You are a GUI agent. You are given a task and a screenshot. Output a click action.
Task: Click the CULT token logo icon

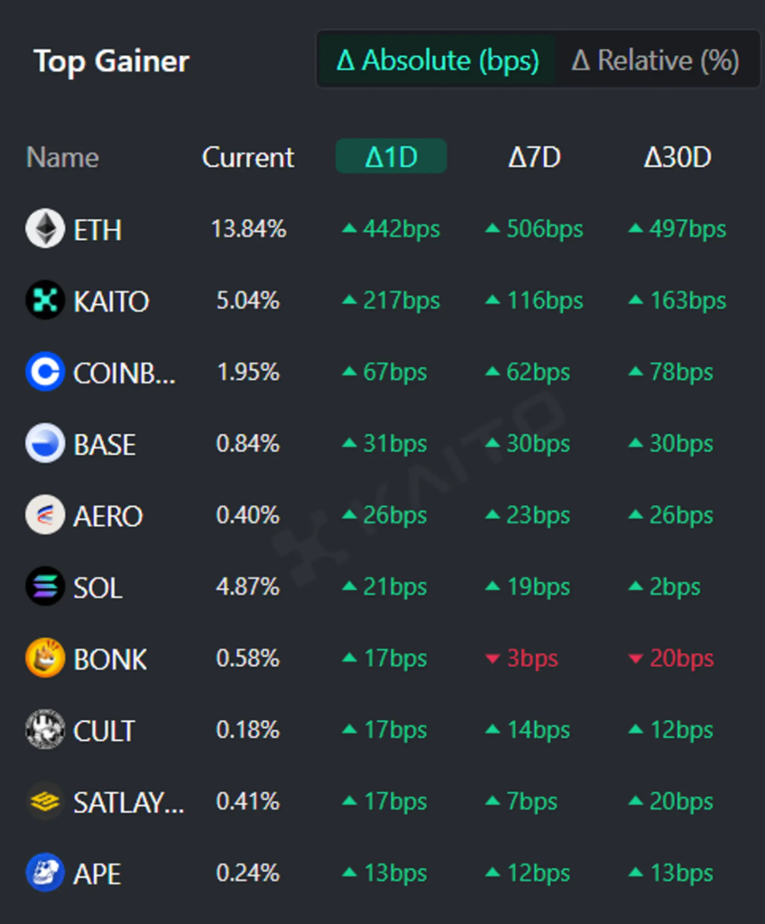pos(44,730)
